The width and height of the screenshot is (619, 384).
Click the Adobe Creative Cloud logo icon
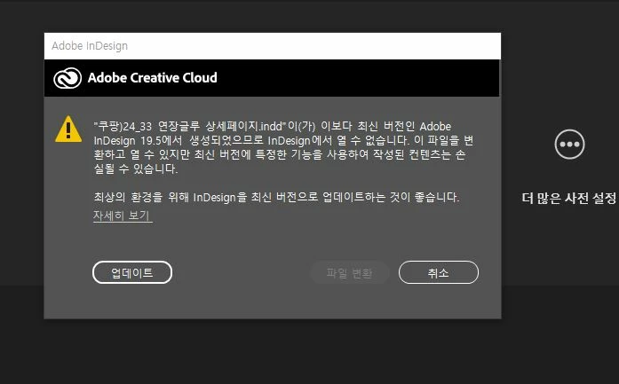[x=67, y=78]
